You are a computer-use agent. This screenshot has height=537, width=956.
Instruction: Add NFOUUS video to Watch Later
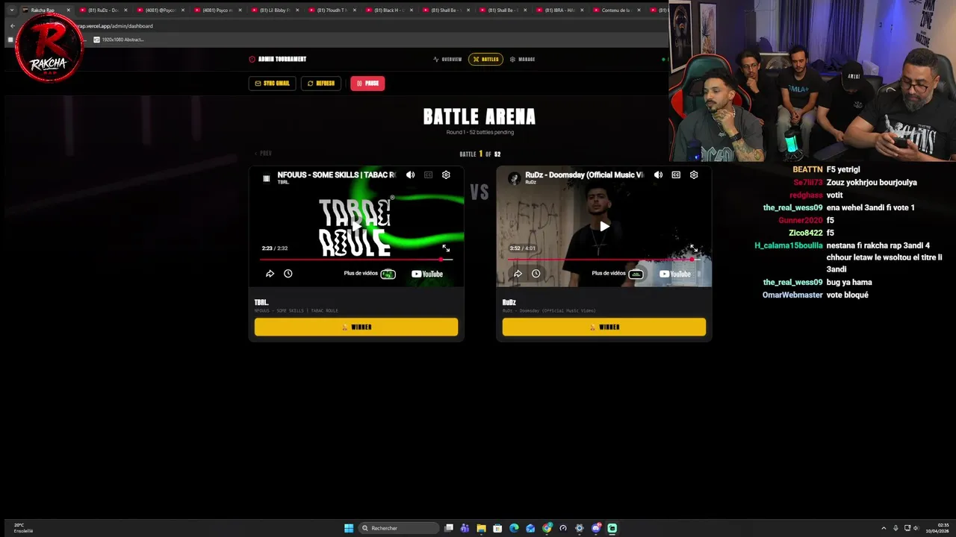[288, 274]
